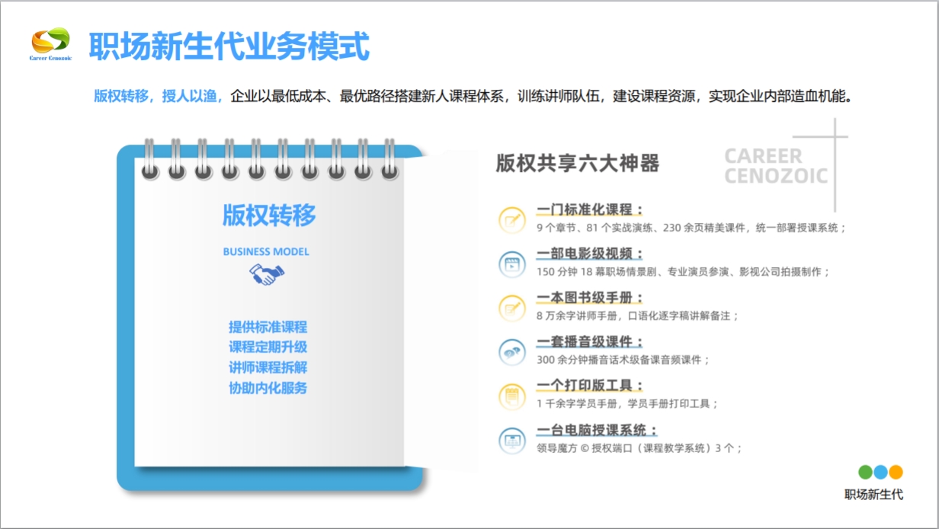This screenshot has width=939, height=529.
Task: Click the pen icon beside 一本图书级手册
Action: (511, 309)
